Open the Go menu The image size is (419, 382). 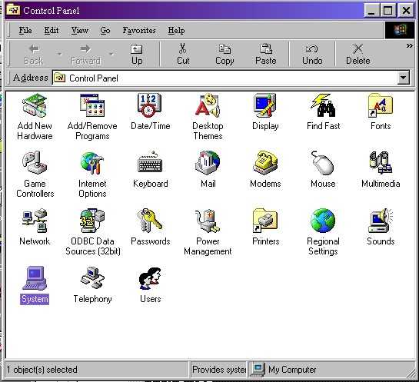[105, 31]
